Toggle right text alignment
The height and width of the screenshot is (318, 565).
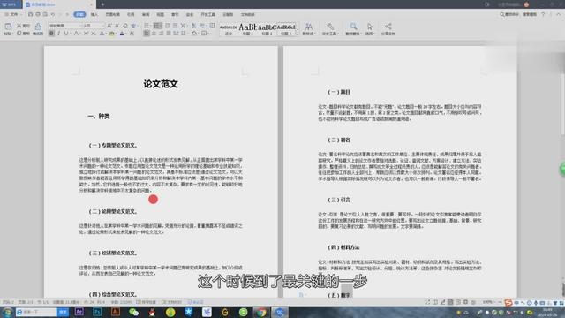(161, 34)
